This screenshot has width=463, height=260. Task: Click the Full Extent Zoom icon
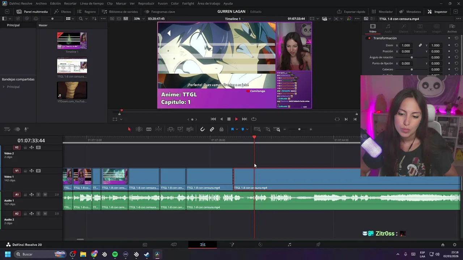(257, 129)
